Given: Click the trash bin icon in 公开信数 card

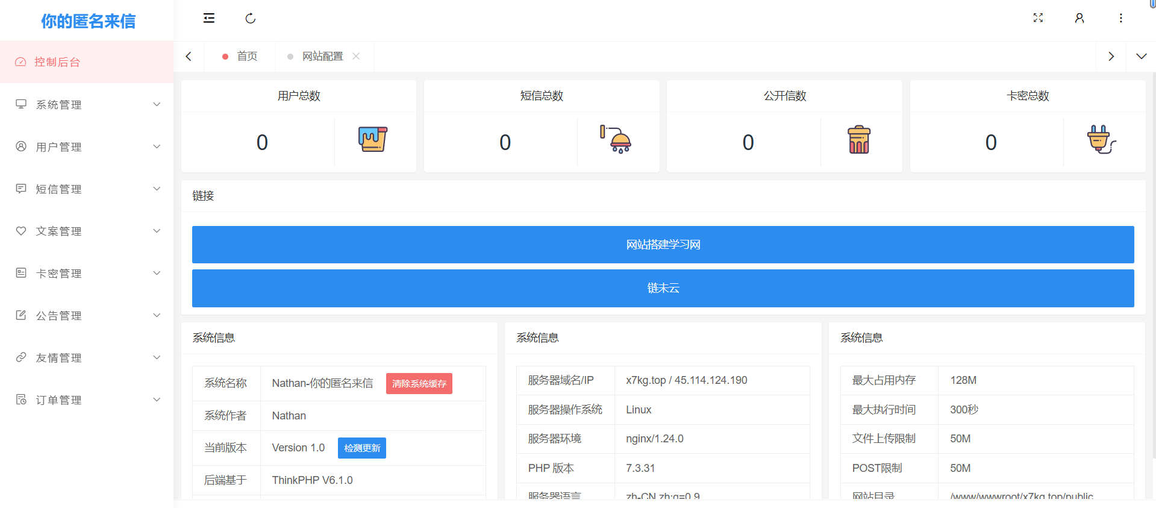Looking at the screenshot, I should pos(859,139).
